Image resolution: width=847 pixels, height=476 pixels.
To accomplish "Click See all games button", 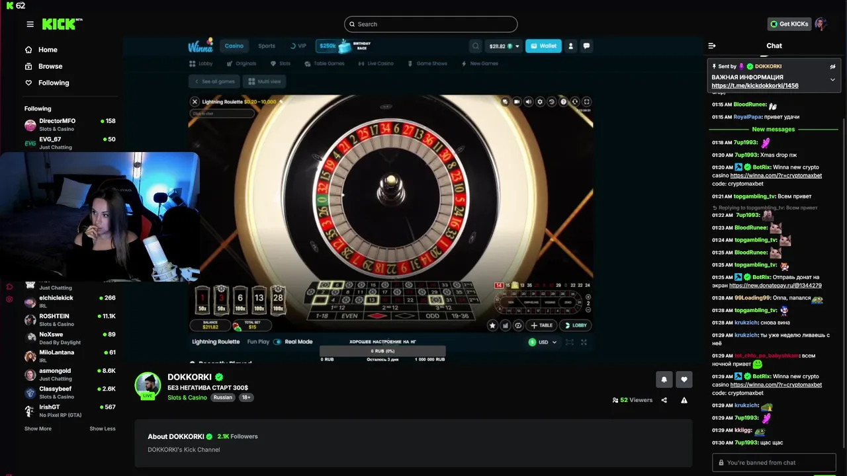I will (214, 81).
